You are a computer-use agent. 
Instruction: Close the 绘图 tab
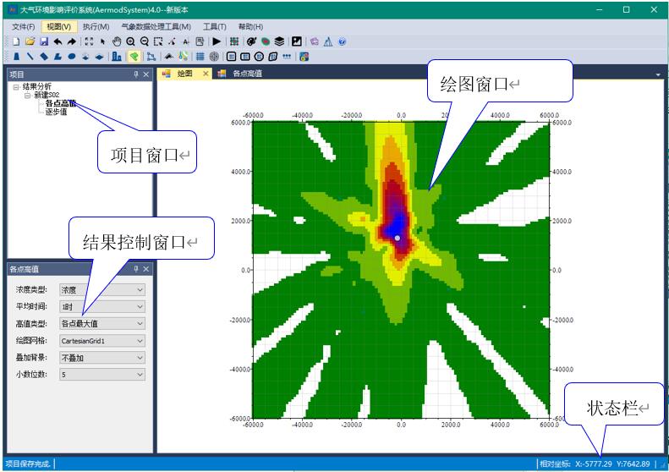206,74
